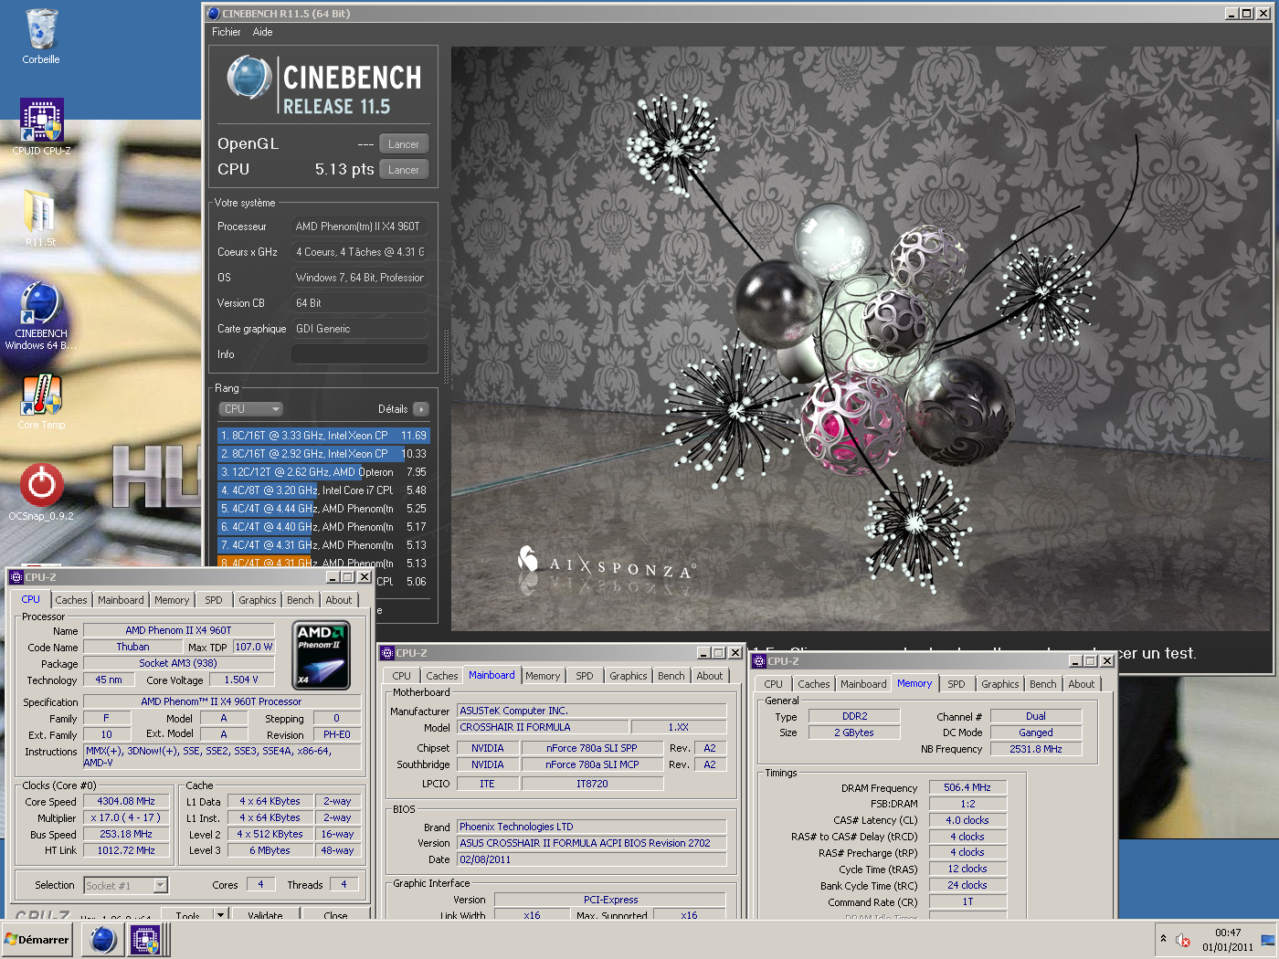This screenshot has height=959, width=1279.
Task: Open the Corbeille recycle bin desktop icon
Action: click(41, 37)
